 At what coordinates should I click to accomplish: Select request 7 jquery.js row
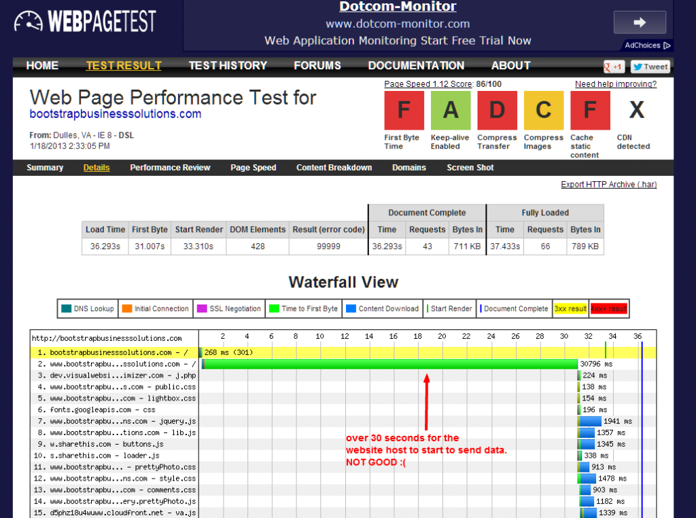click(343, 422)
